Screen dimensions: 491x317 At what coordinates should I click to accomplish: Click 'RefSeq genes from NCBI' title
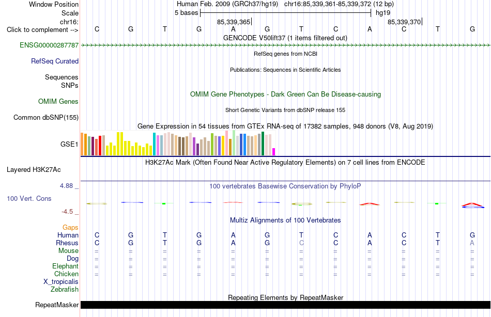[286, 54]
